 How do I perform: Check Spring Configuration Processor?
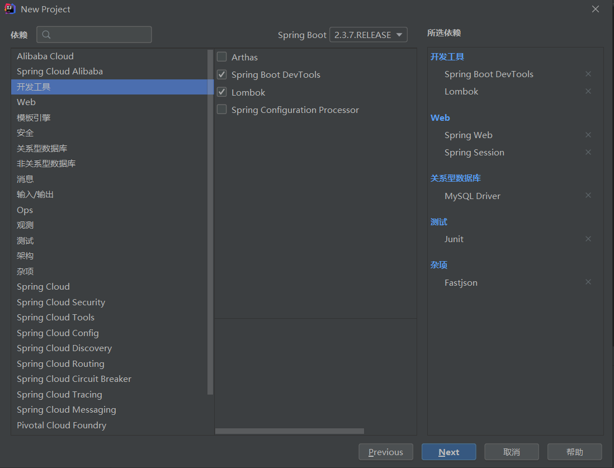coord(221,109)
